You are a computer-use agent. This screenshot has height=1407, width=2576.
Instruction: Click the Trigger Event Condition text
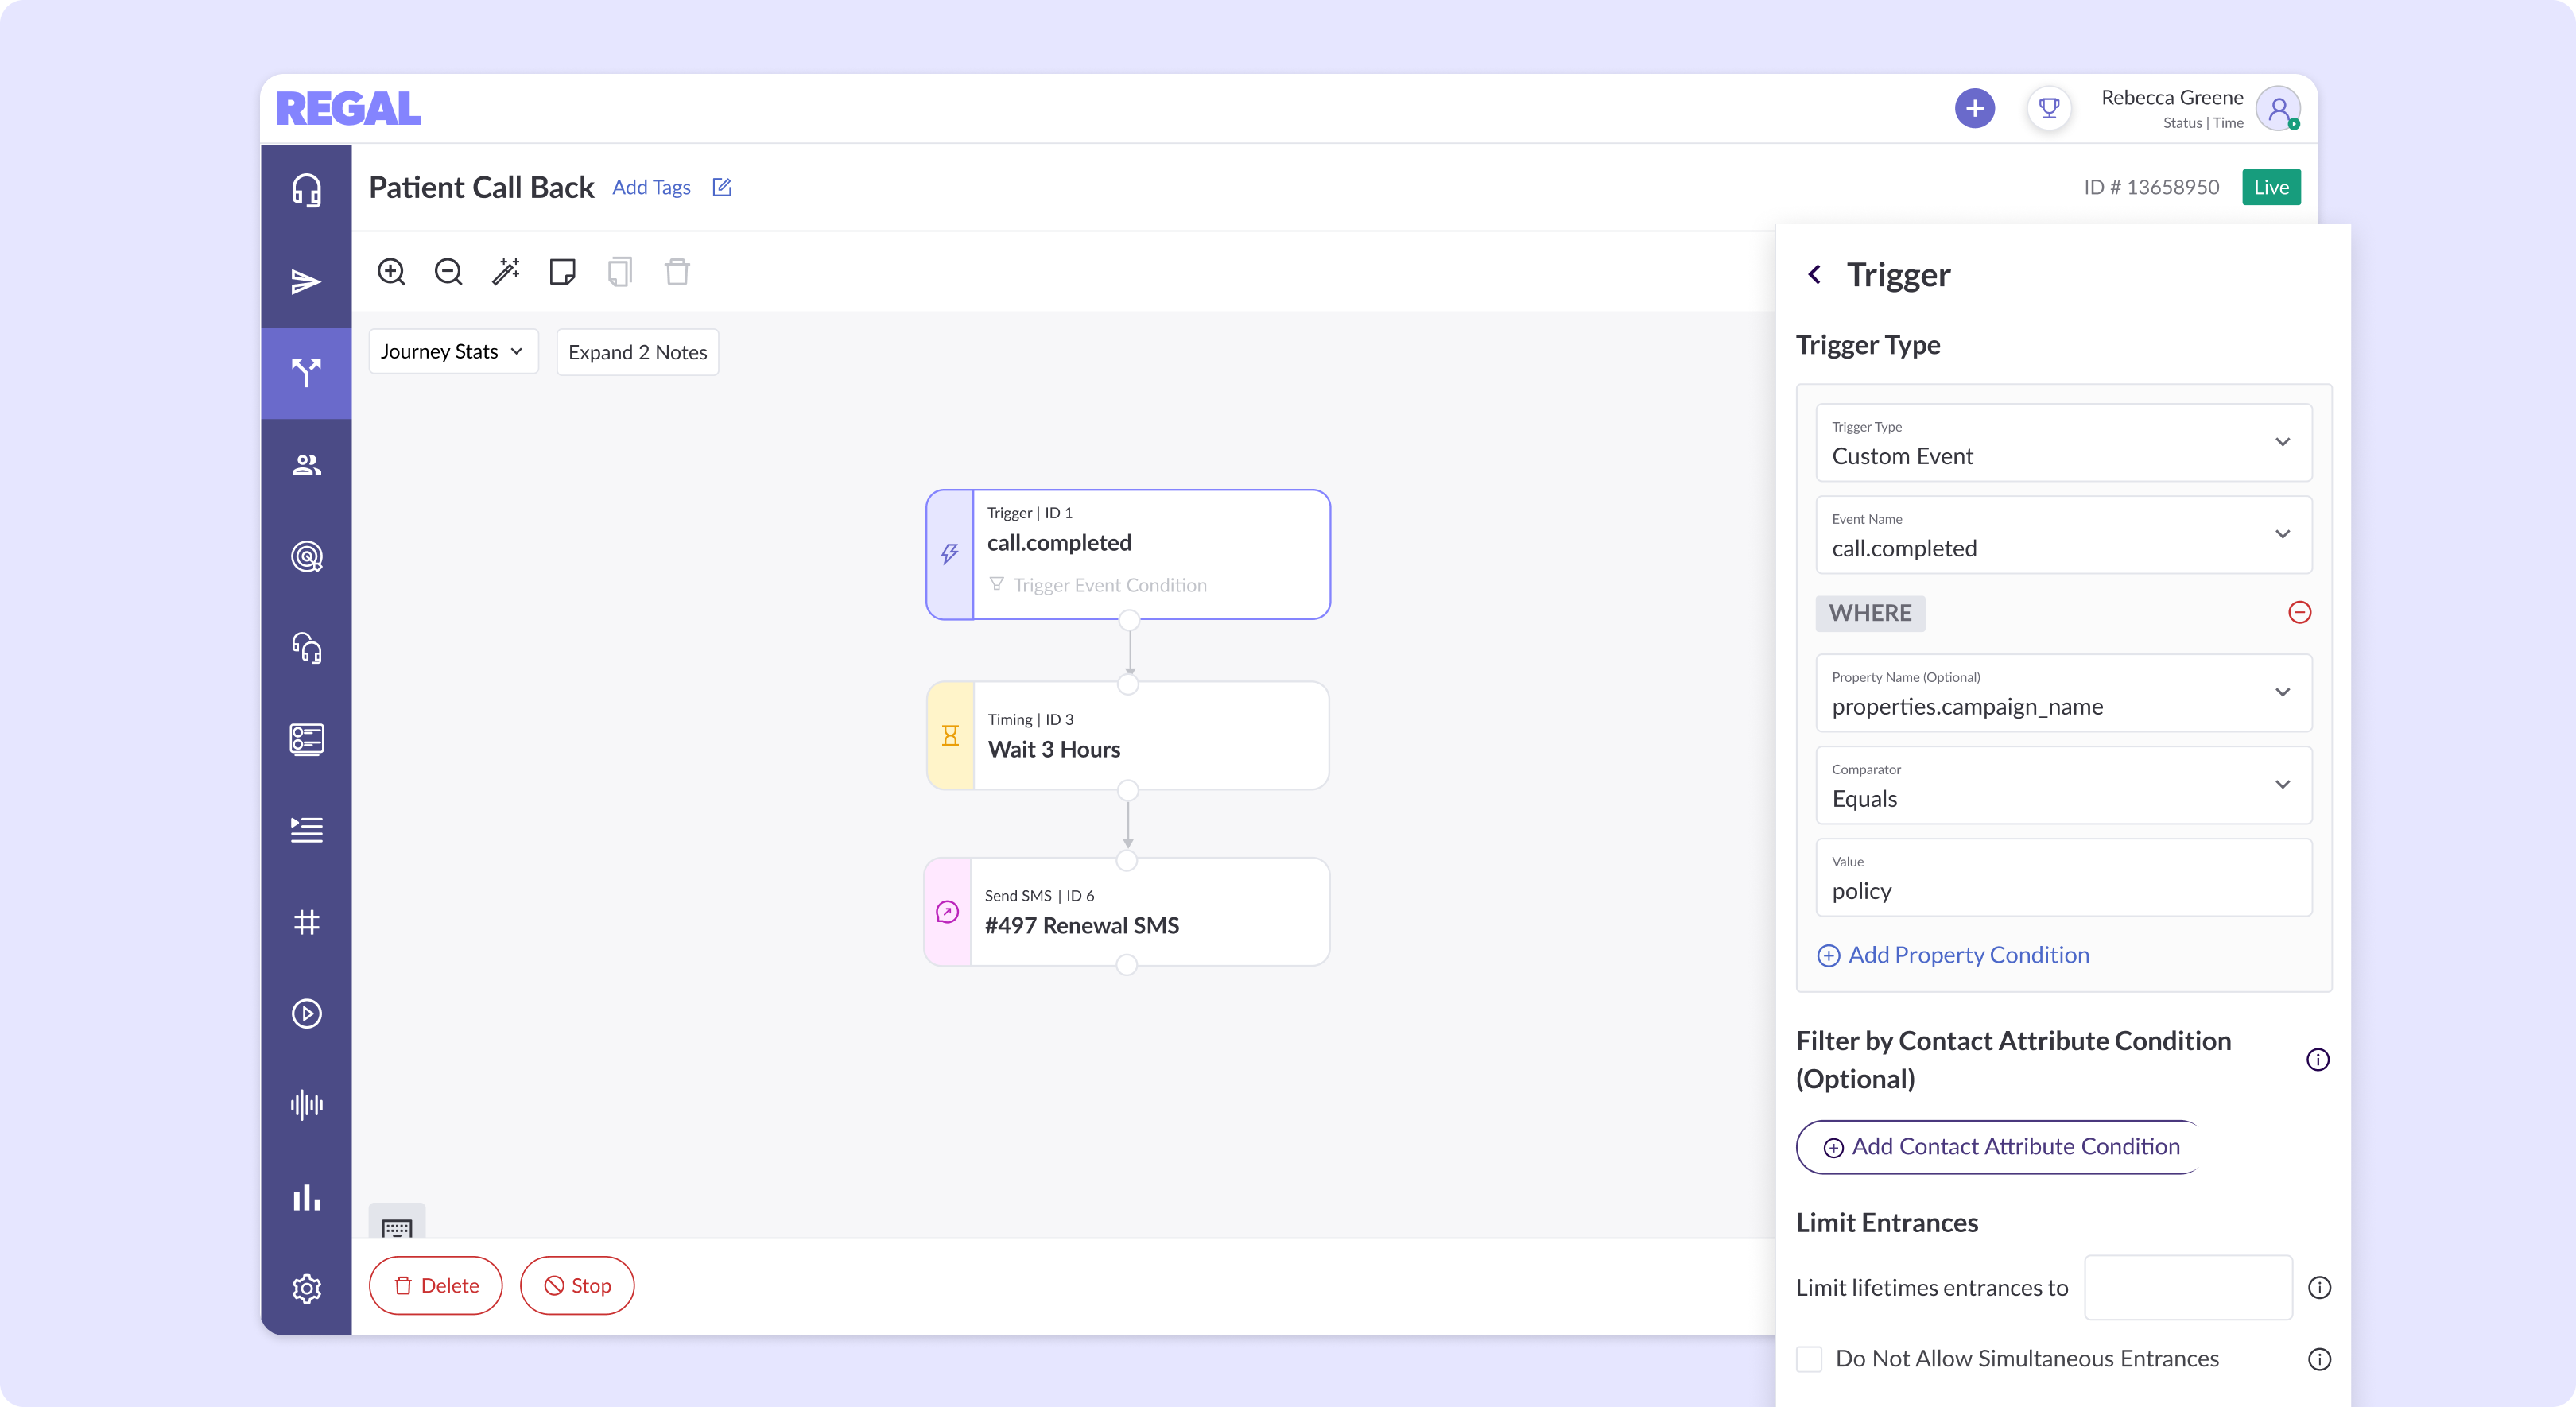coord(1110,585)
